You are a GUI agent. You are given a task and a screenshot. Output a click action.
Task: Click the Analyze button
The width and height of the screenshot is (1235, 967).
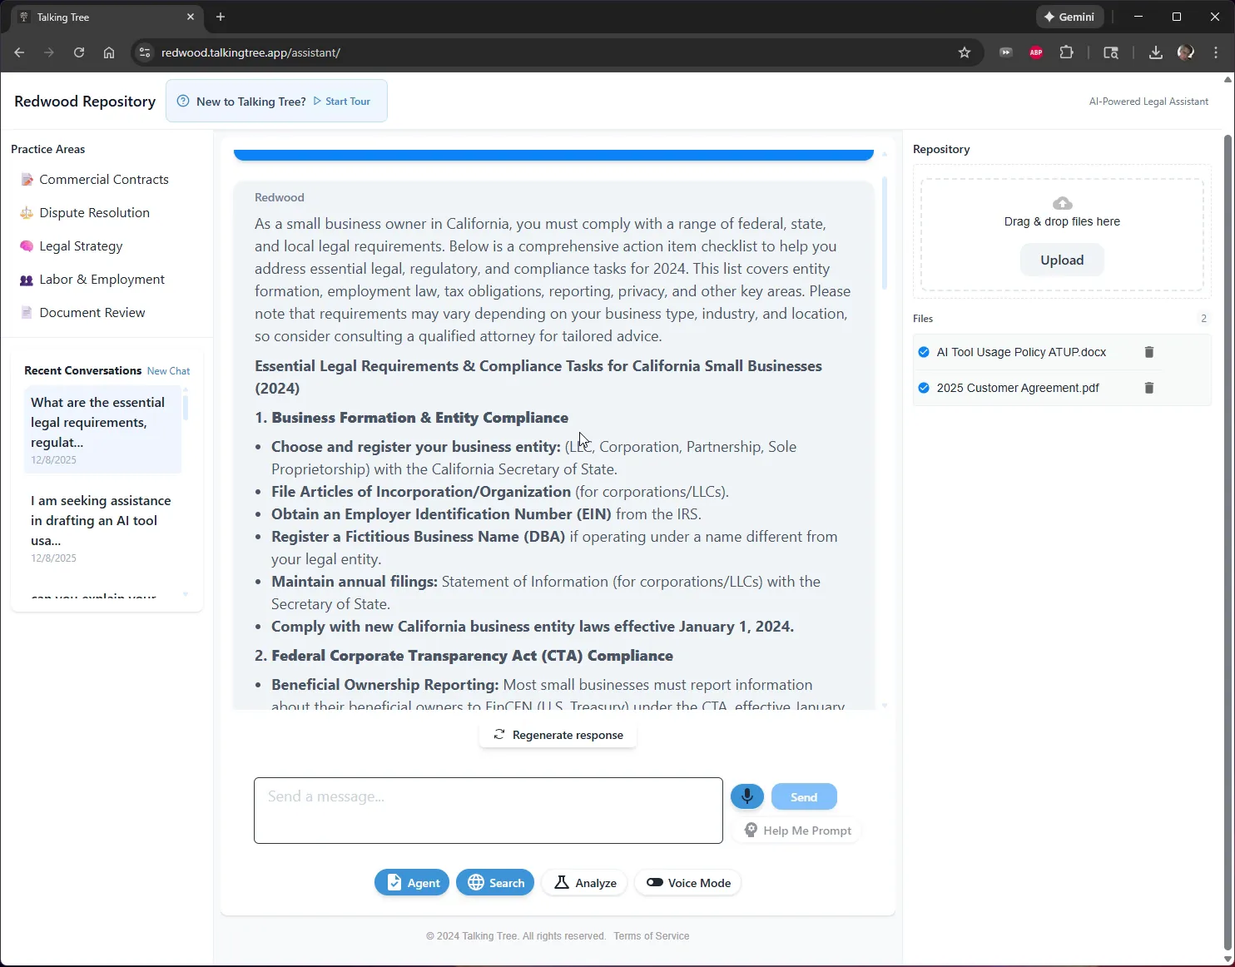coord(586,883)
